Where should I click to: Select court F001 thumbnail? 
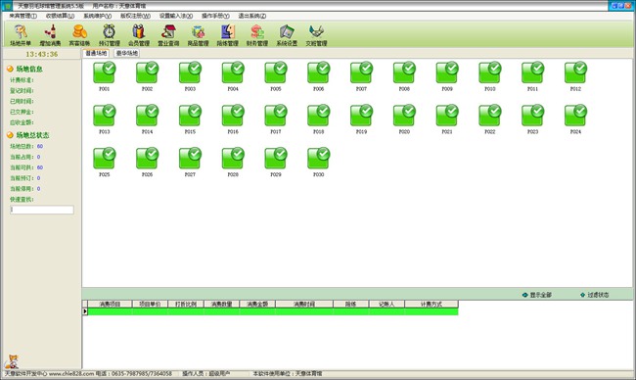105,76
